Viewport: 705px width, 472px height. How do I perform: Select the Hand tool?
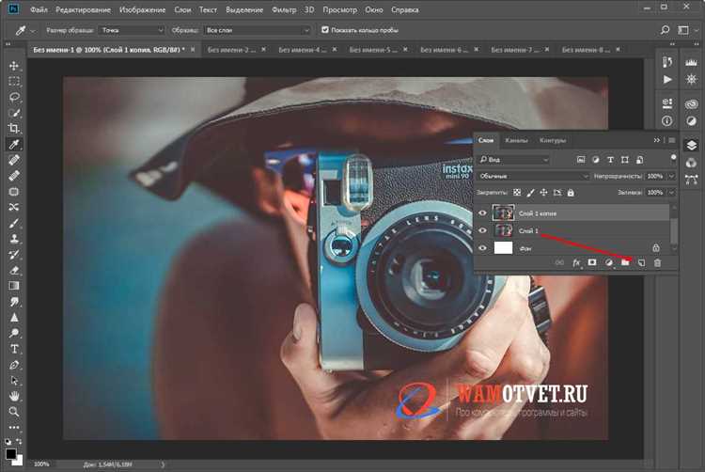tap(14, 396)
